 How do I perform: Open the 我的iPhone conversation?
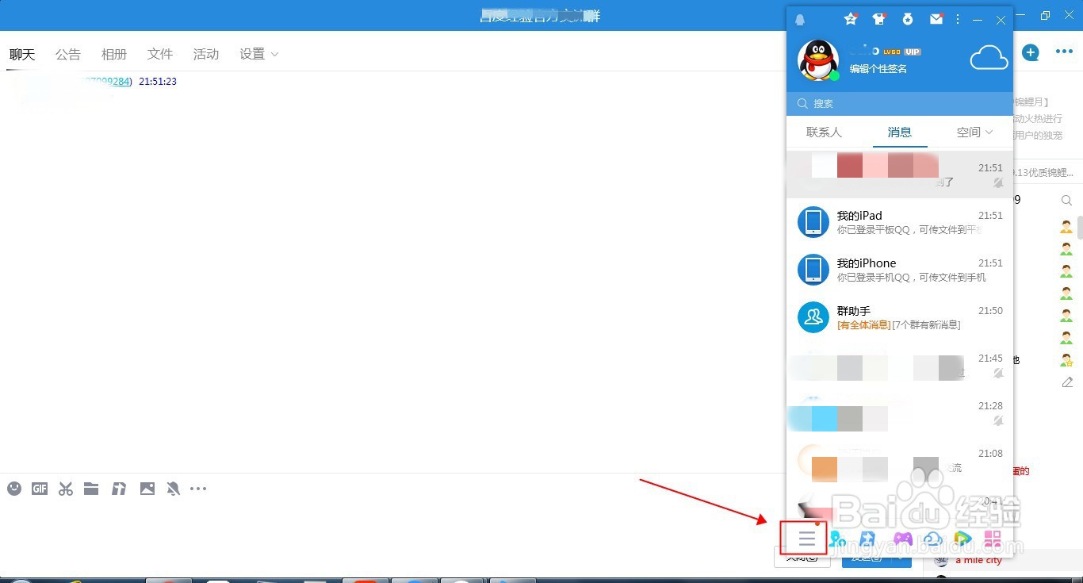point(900,270)
